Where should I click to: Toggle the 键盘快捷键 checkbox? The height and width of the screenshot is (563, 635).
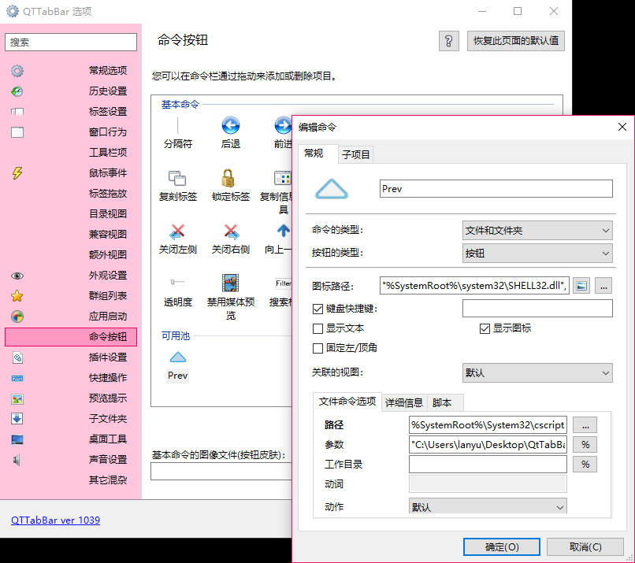coord(317,309)
